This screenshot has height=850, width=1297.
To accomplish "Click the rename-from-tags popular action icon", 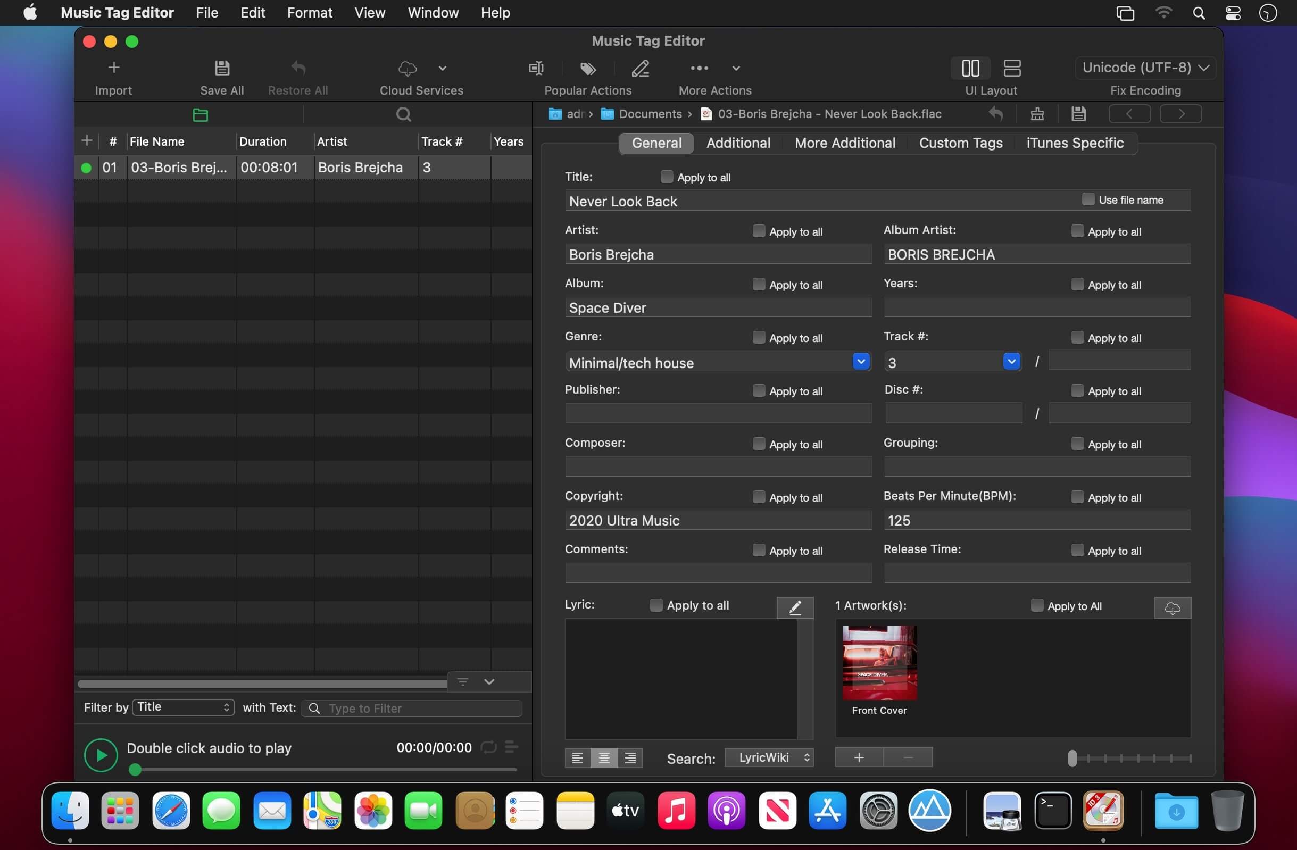I will (536, 68).
